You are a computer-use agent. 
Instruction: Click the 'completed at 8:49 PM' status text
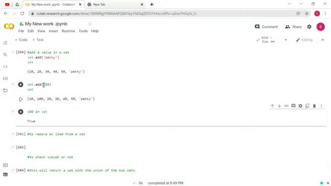pos(165,183)
